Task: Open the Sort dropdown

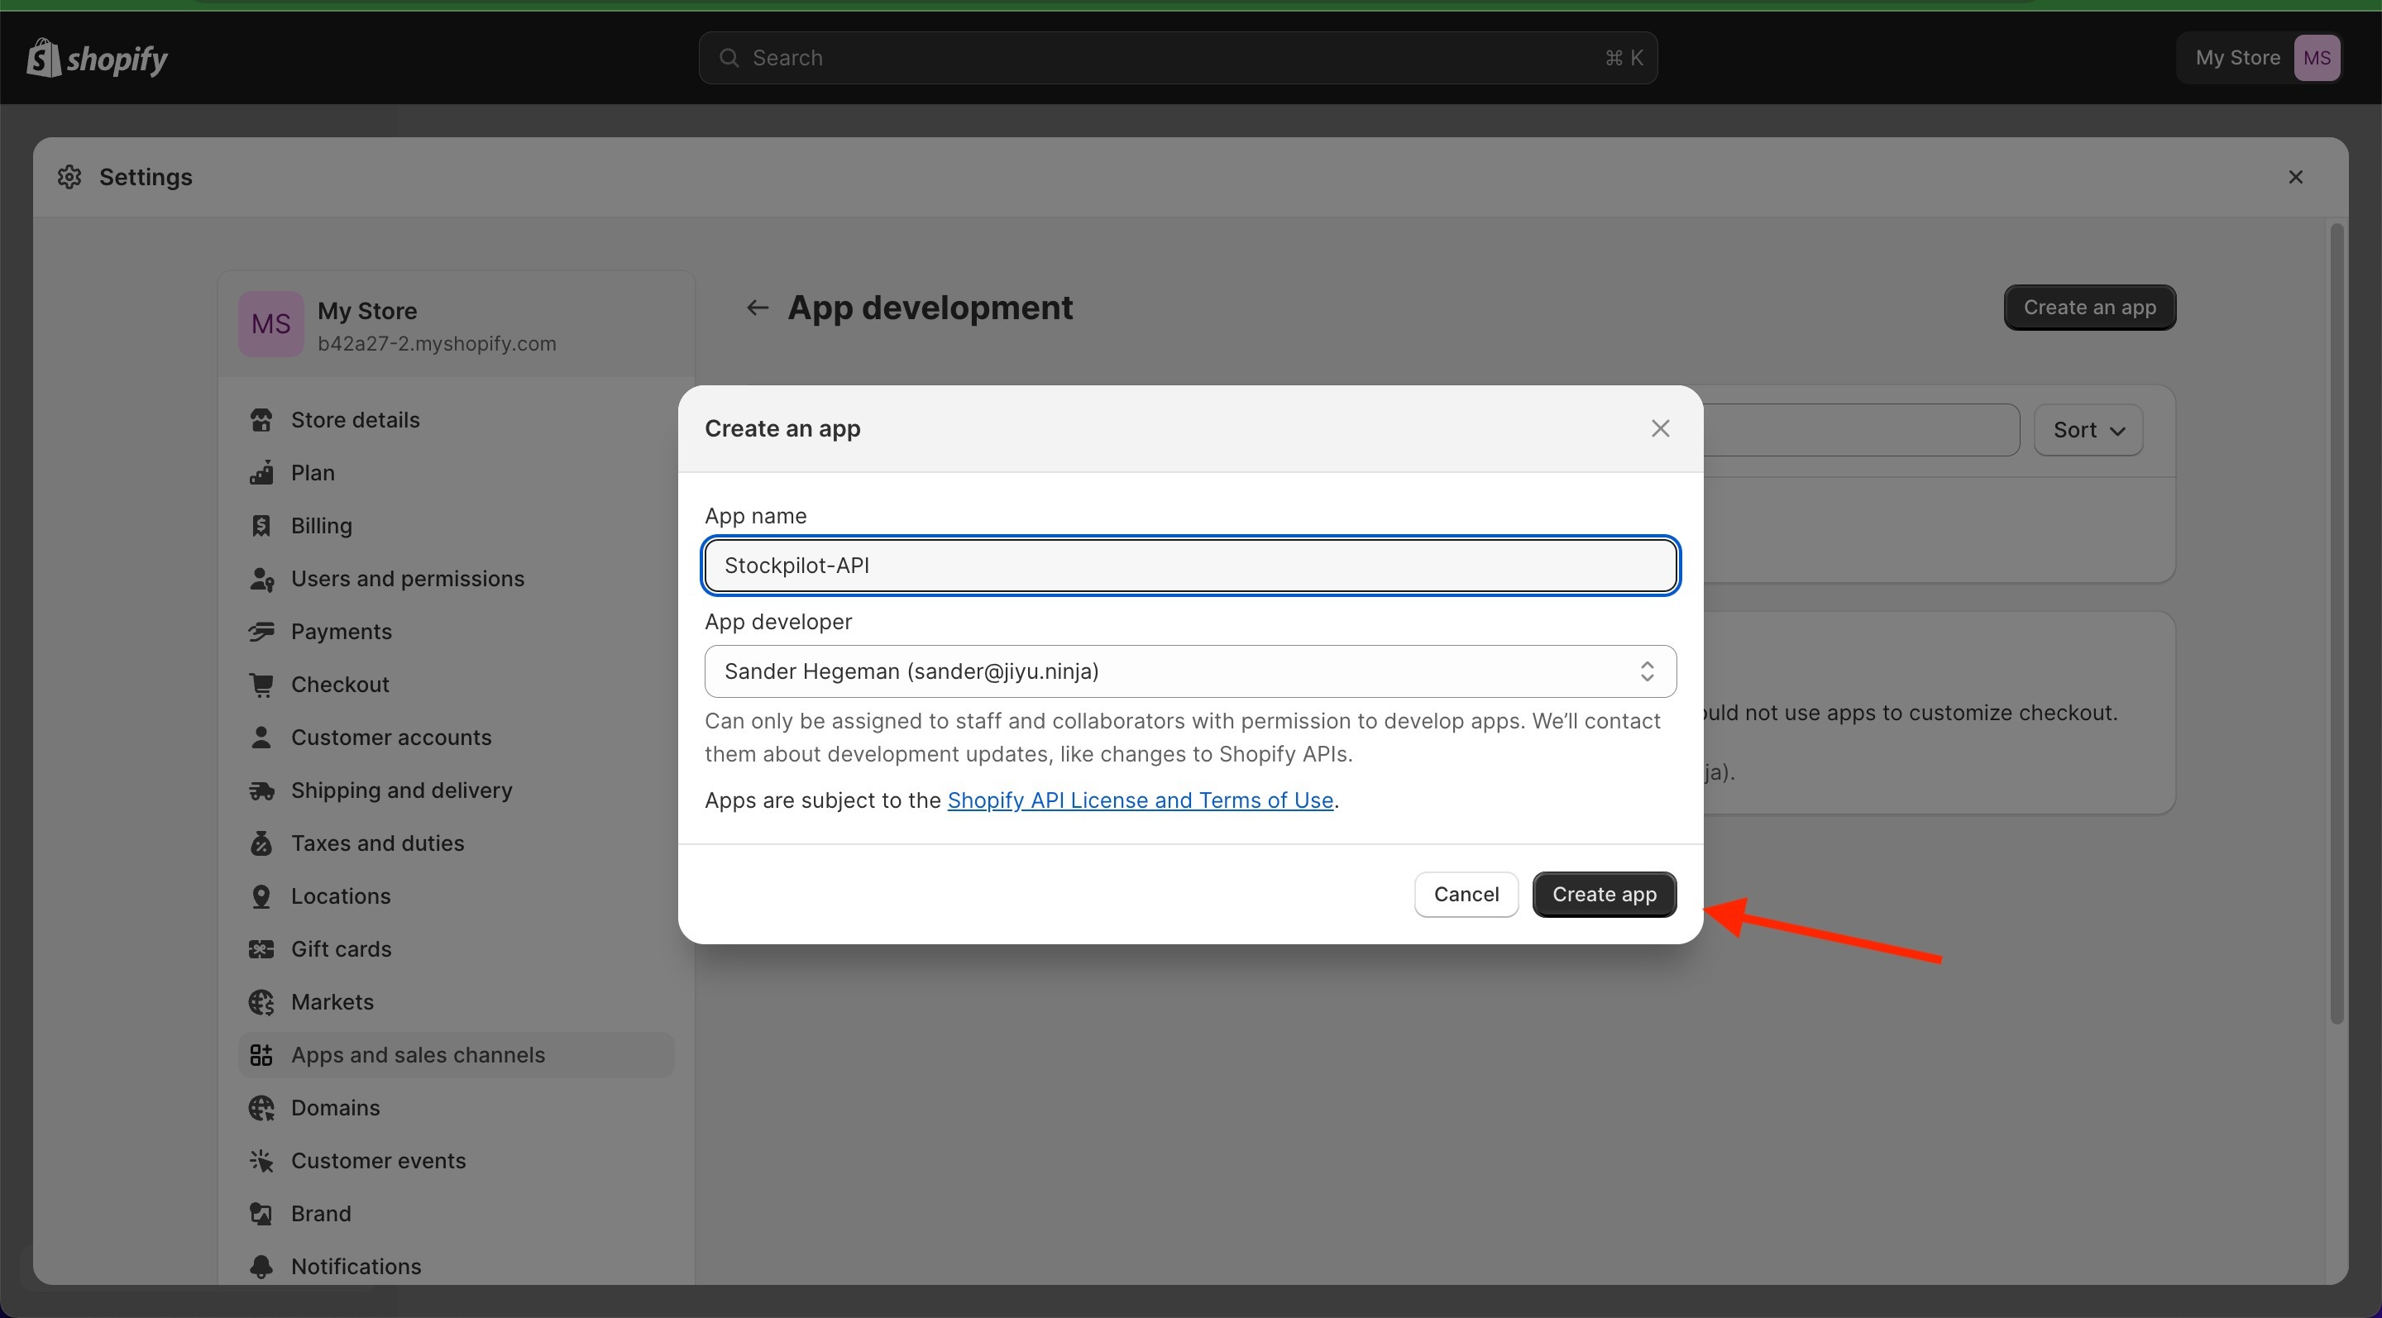Action: (2088, 430)
